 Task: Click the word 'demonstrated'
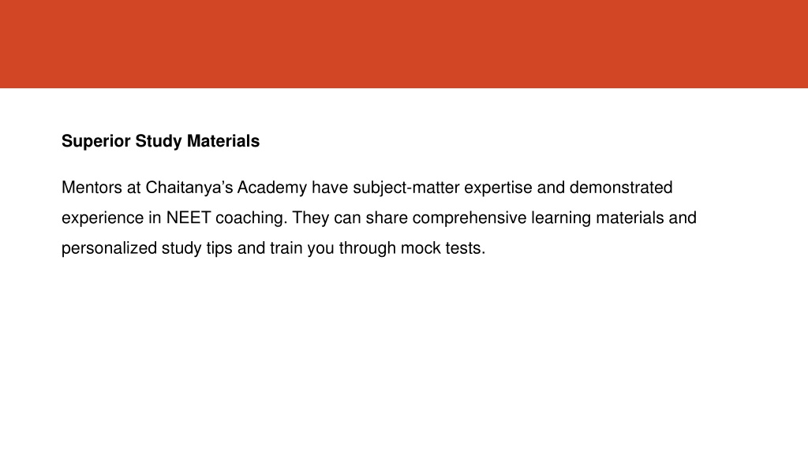pos(621,188)
